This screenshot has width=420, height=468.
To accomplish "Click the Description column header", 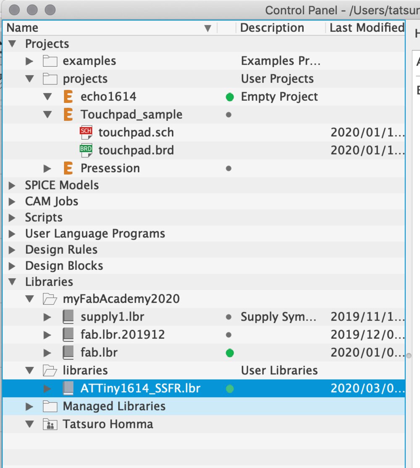I will tap(272, 28).
